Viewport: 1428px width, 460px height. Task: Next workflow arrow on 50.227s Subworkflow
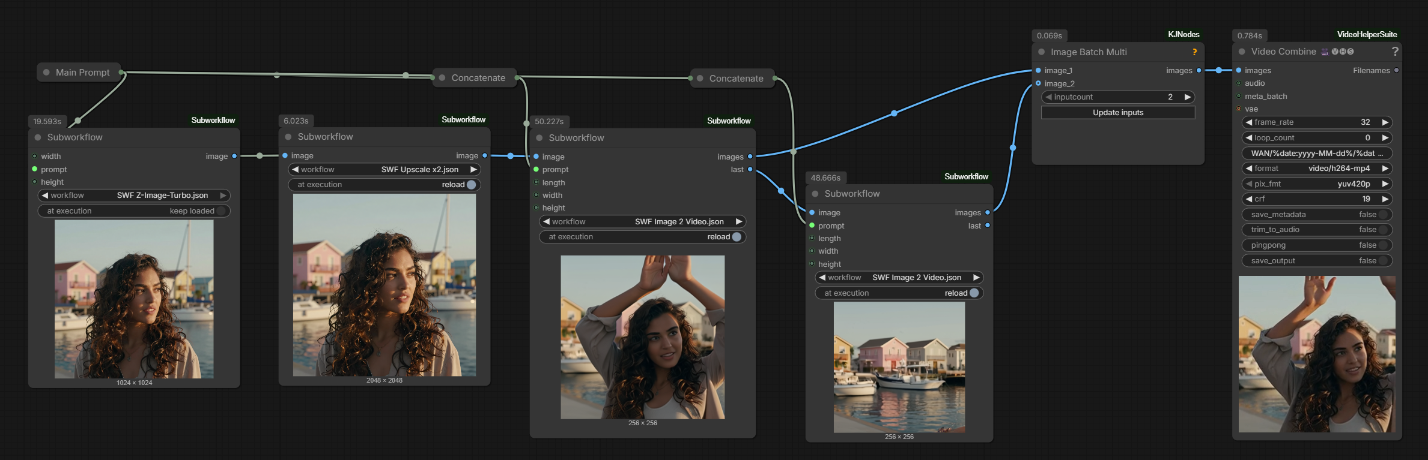(738, 222)
